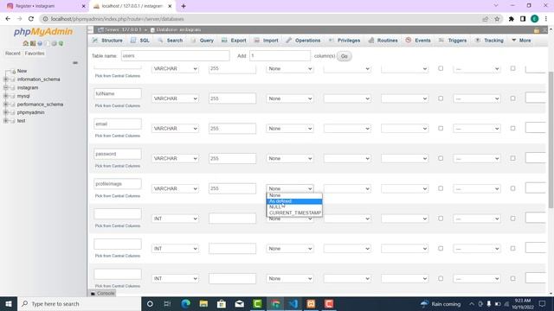Select the instagram database in tree

point(28,87)
